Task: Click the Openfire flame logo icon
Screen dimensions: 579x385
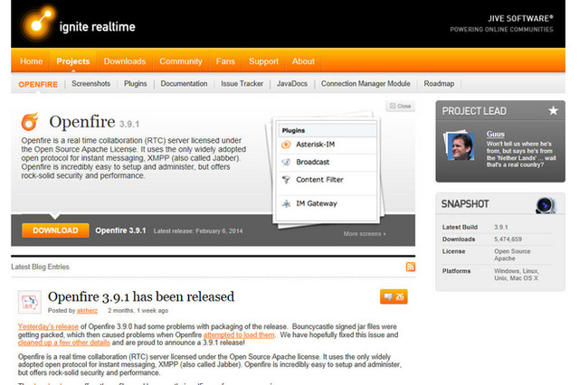Action: [x=30, y=121]
